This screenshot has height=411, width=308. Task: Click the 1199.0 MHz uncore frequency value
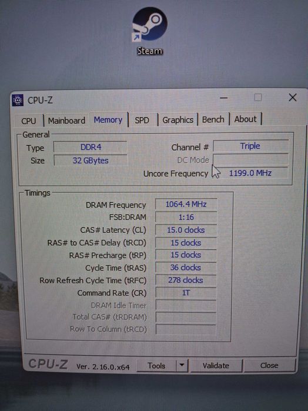tap(250, 173)
